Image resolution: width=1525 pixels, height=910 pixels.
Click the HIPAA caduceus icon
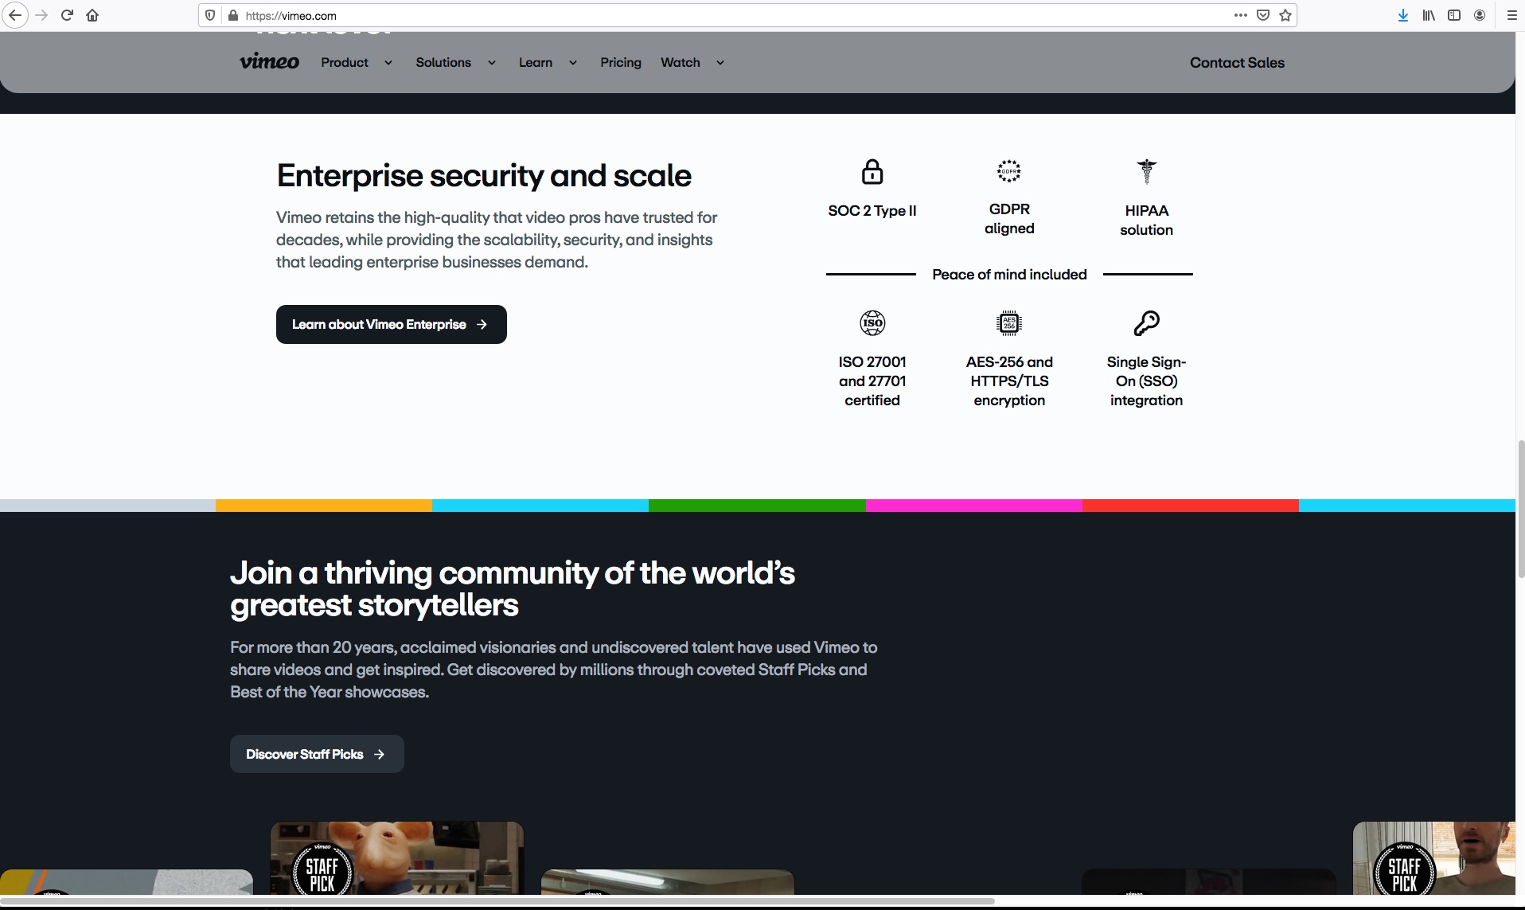click(x=1146, y=171)
